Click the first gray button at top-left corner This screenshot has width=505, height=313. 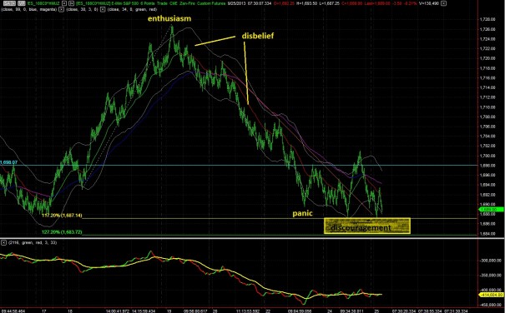[9, 3]
